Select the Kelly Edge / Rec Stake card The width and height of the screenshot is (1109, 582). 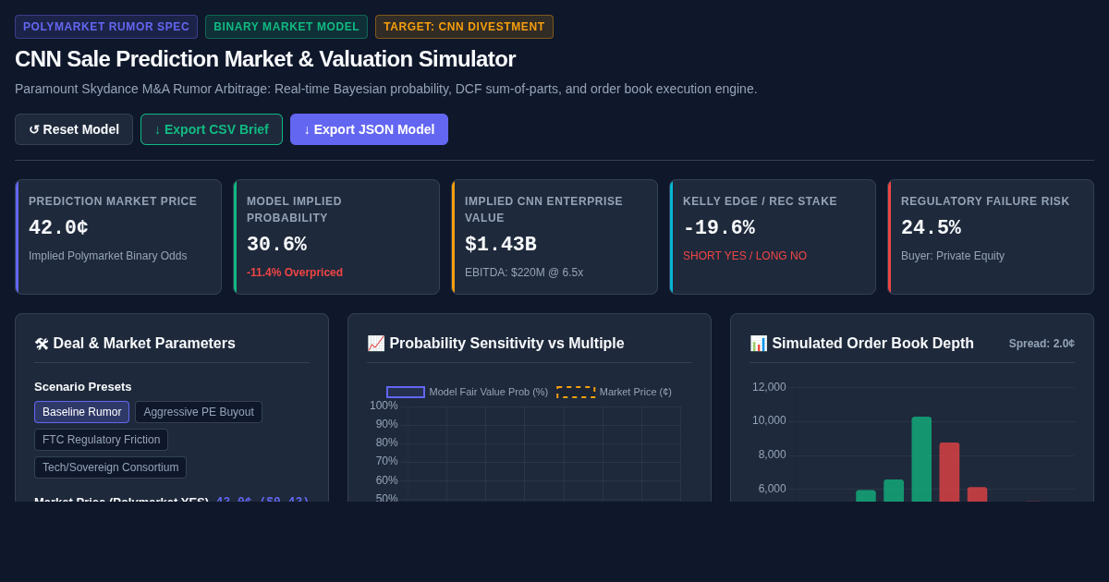(773, 237)
